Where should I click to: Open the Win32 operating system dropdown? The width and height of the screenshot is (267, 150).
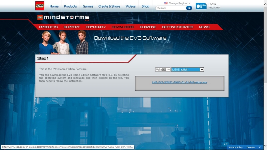coord(163,69)
